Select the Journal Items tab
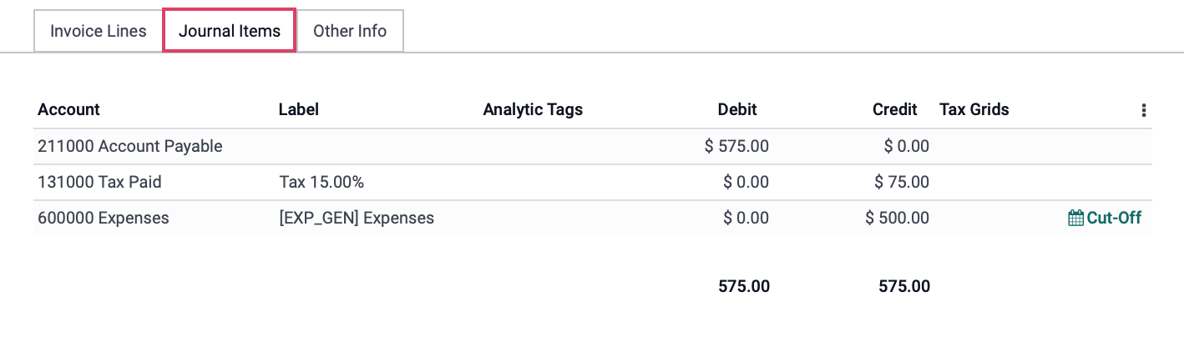The width and height of the screenshot is (1184, 337). 230,31
